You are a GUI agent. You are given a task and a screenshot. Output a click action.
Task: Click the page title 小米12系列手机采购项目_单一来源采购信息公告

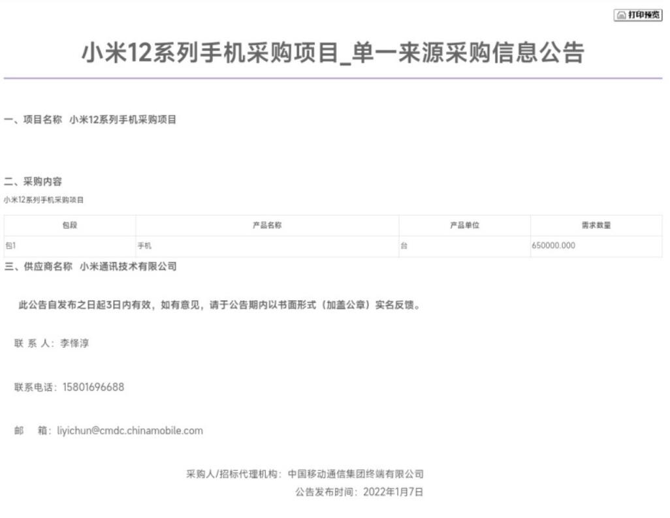[x=333, y=53]
